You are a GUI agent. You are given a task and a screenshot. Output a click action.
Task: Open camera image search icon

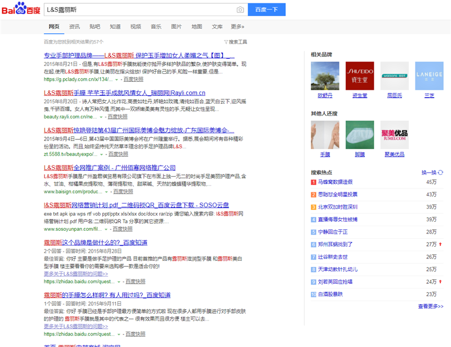click(240, 10)
